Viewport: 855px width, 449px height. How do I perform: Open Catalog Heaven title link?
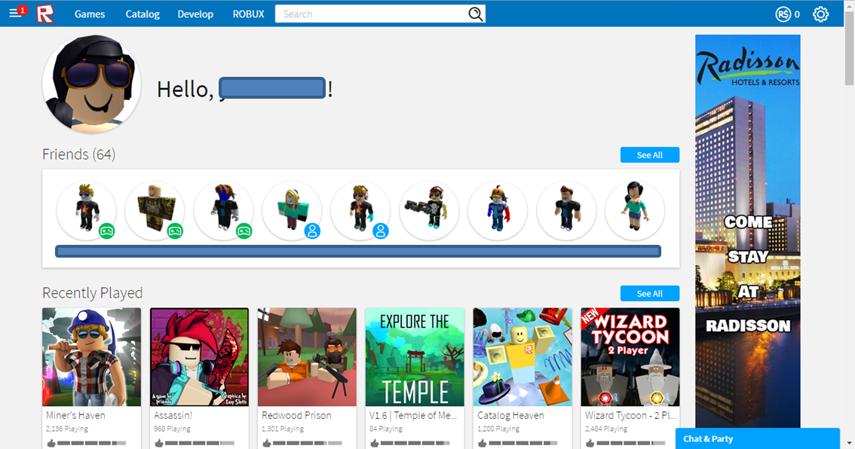coord(510,415)
